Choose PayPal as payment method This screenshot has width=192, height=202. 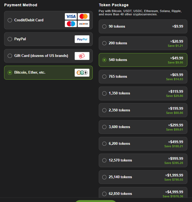click(x=10, y=39)
